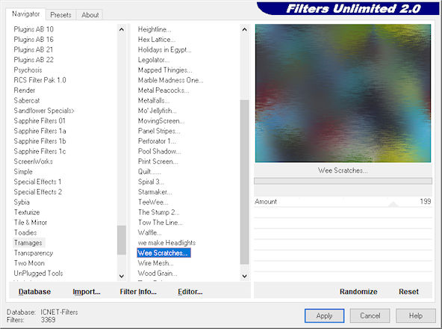The image size is (442, 329).
Task: Choose The Stump 2... filter
Action: (x=159, y=212)
